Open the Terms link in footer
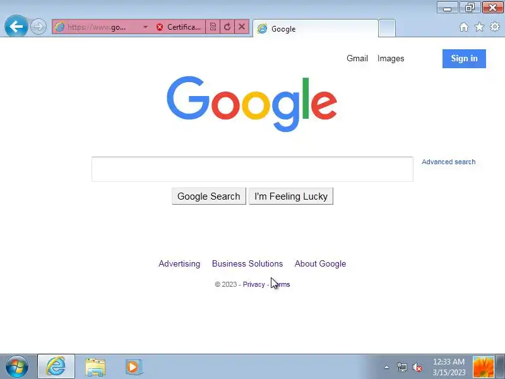Image resolution: width=505 pixels, height=379 pixels. pos(280,284)
